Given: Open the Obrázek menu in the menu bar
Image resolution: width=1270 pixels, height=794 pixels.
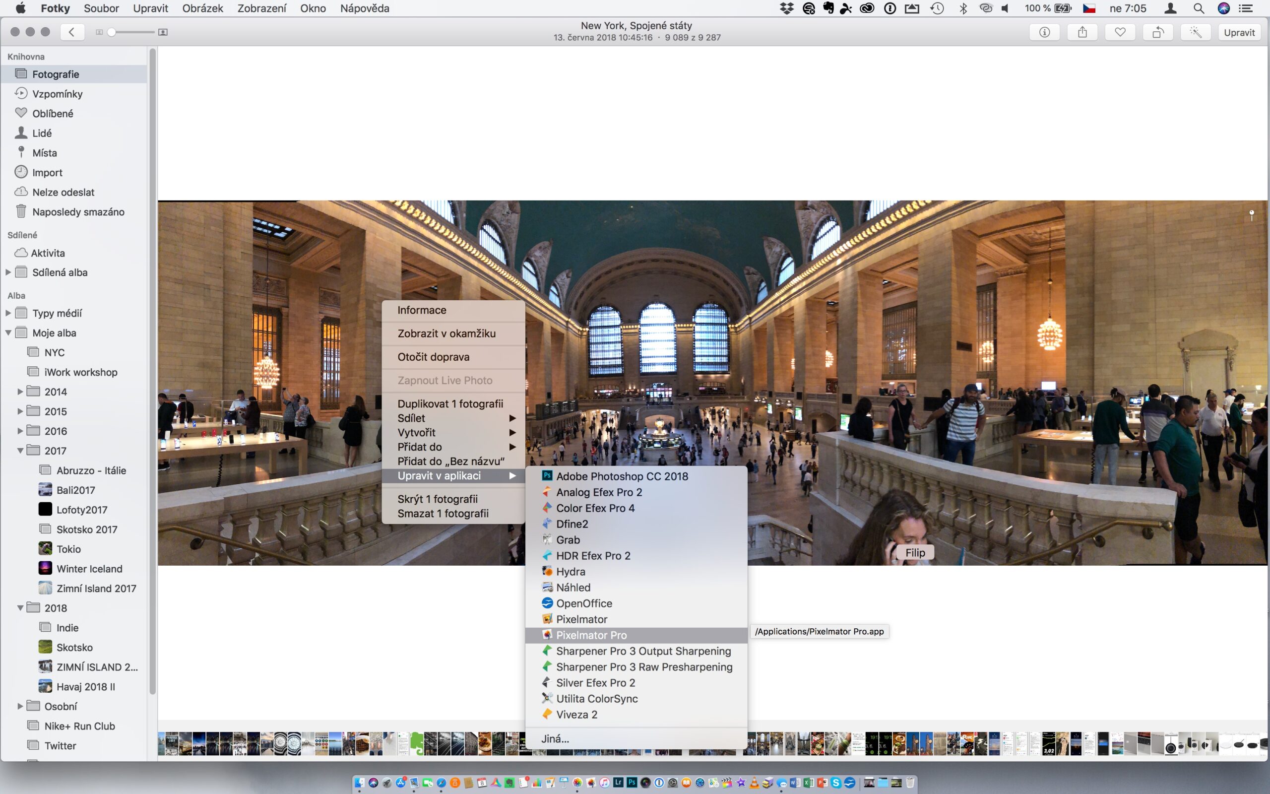Looking at the screenshot, I should tap(202, 8).
